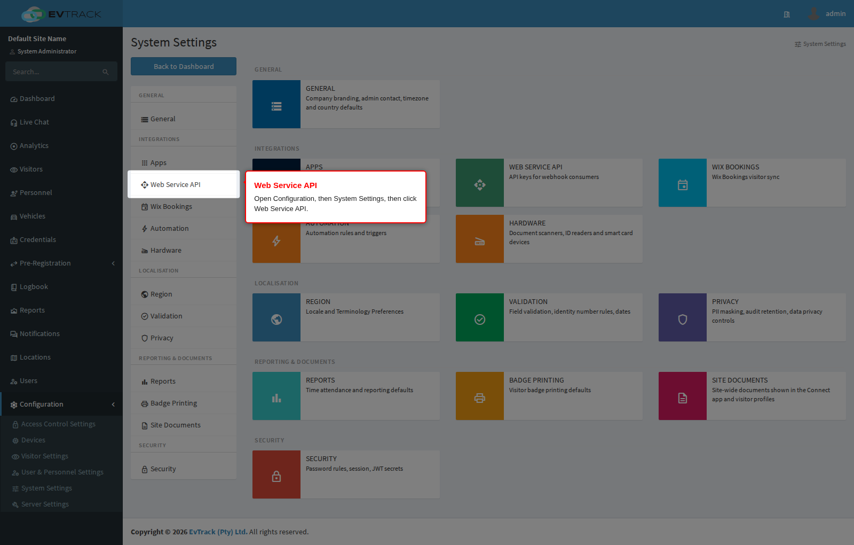Open Devices submenu item

(x=61, y=440)
